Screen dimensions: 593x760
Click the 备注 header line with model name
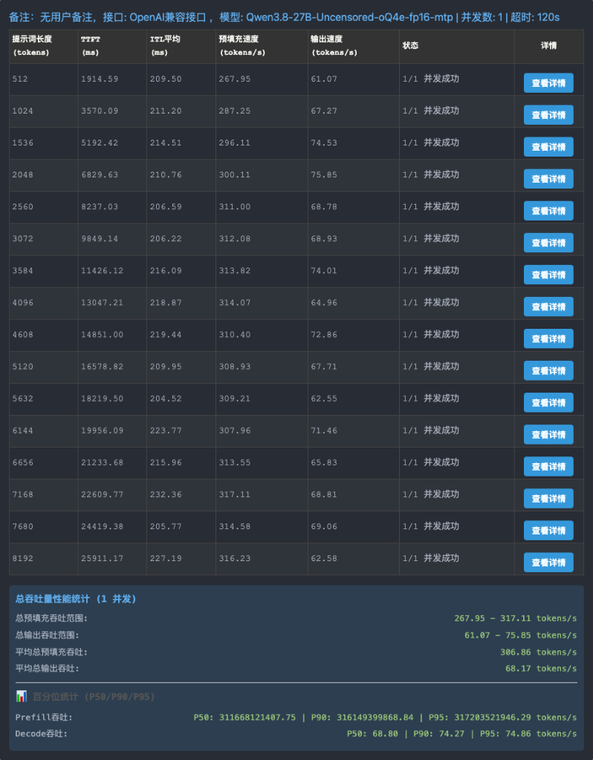pyautogui.click(x=284, y=18)
